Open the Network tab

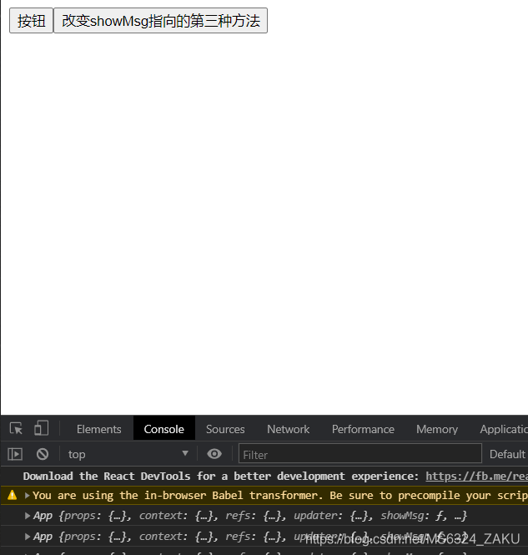[x=288, y=429]
